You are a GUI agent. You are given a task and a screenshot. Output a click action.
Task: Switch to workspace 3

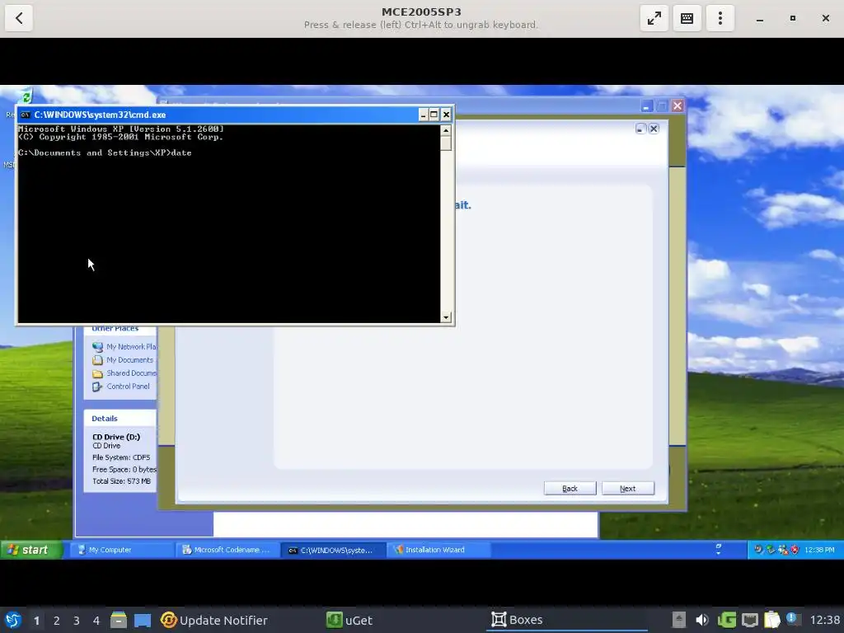[77, 621]
